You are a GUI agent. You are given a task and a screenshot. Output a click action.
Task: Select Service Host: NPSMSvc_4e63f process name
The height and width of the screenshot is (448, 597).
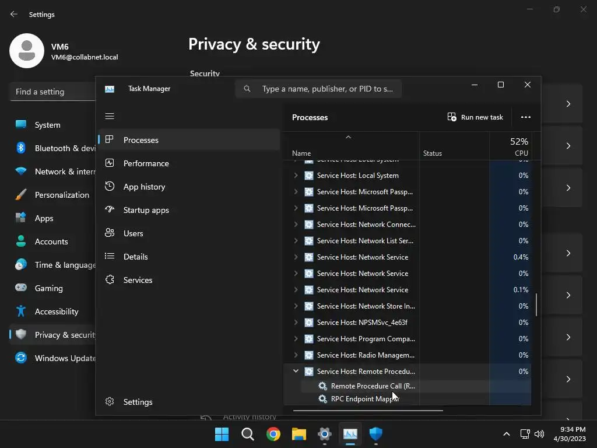click(362, 323)
